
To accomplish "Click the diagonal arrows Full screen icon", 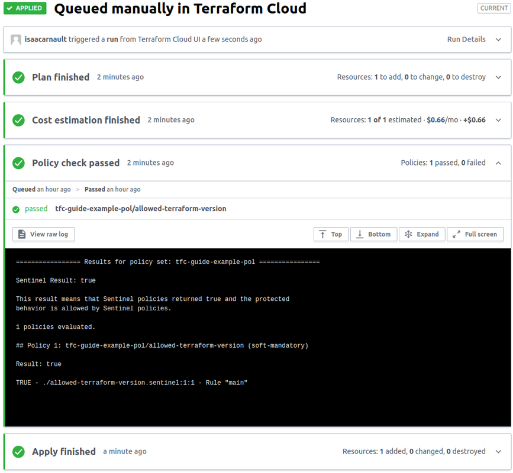I will [456, 234].
